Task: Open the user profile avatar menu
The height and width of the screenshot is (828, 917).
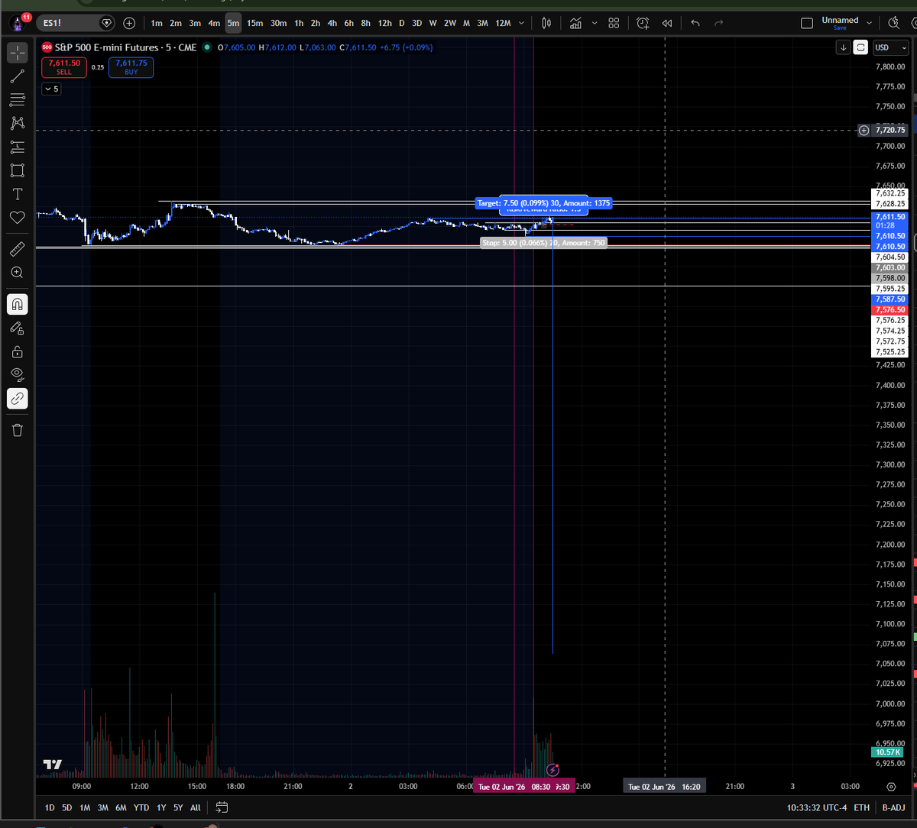Action: coord(19,22)
